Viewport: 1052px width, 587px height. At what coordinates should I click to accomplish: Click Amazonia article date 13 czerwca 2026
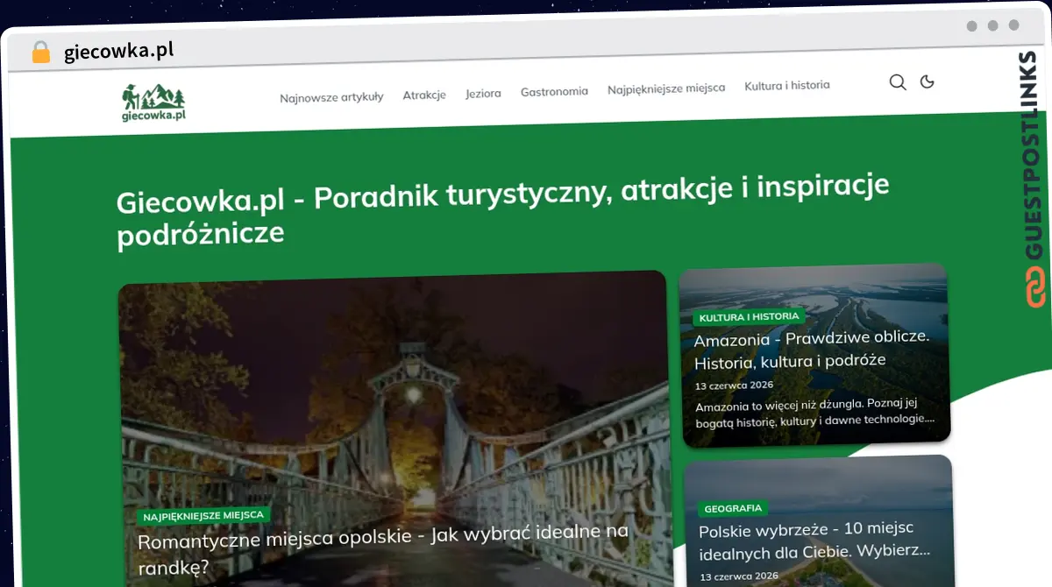click(x=735, y=385)
